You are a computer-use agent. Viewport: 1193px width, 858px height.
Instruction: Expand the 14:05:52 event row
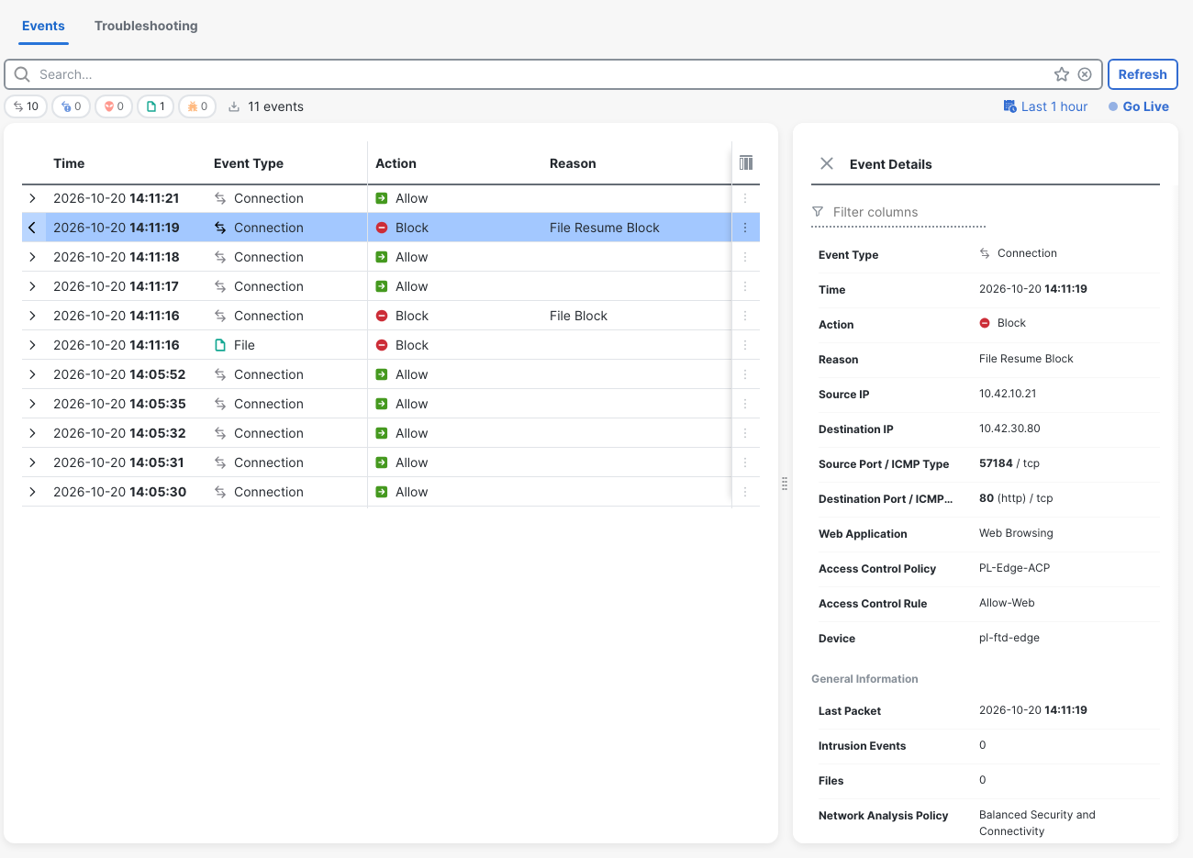(x=32, y=374)
